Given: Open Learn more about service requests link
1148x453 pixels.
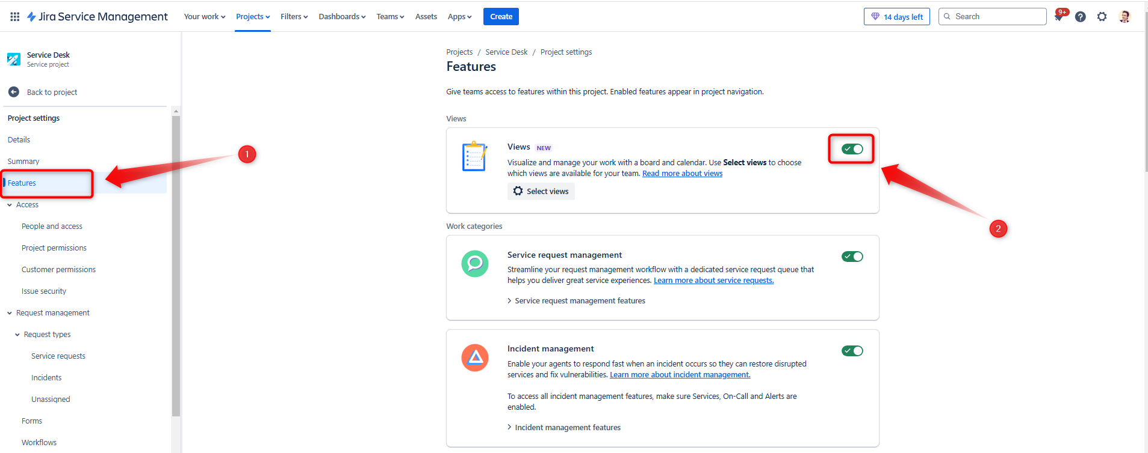Looking at the screenshot, I should 713,281.
